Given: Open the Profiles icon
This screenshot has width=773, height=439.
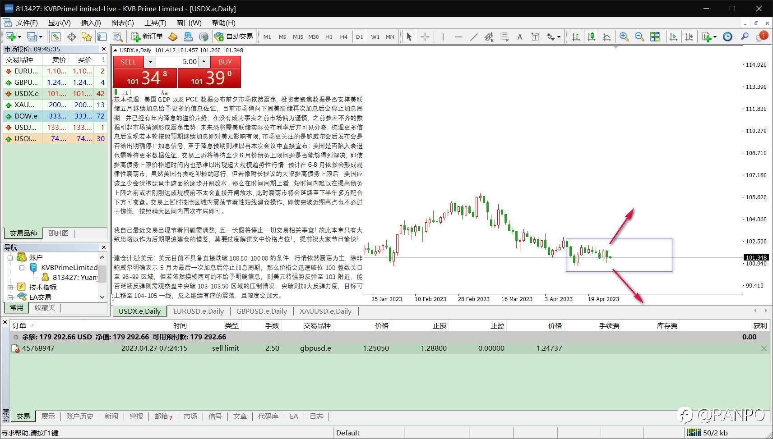Looking at the screenshot, I should coord(31,37).
